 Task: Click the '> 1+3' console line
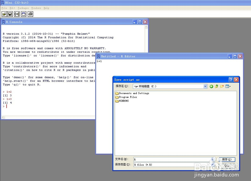coord(7,99)
